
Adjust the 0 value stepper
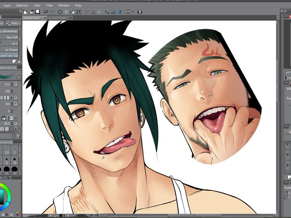point(12,111)
